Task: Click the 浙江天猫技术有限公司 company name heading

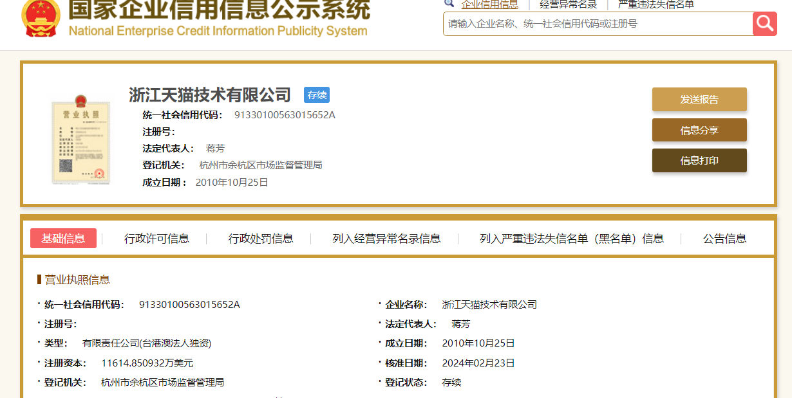Action: 210,95
